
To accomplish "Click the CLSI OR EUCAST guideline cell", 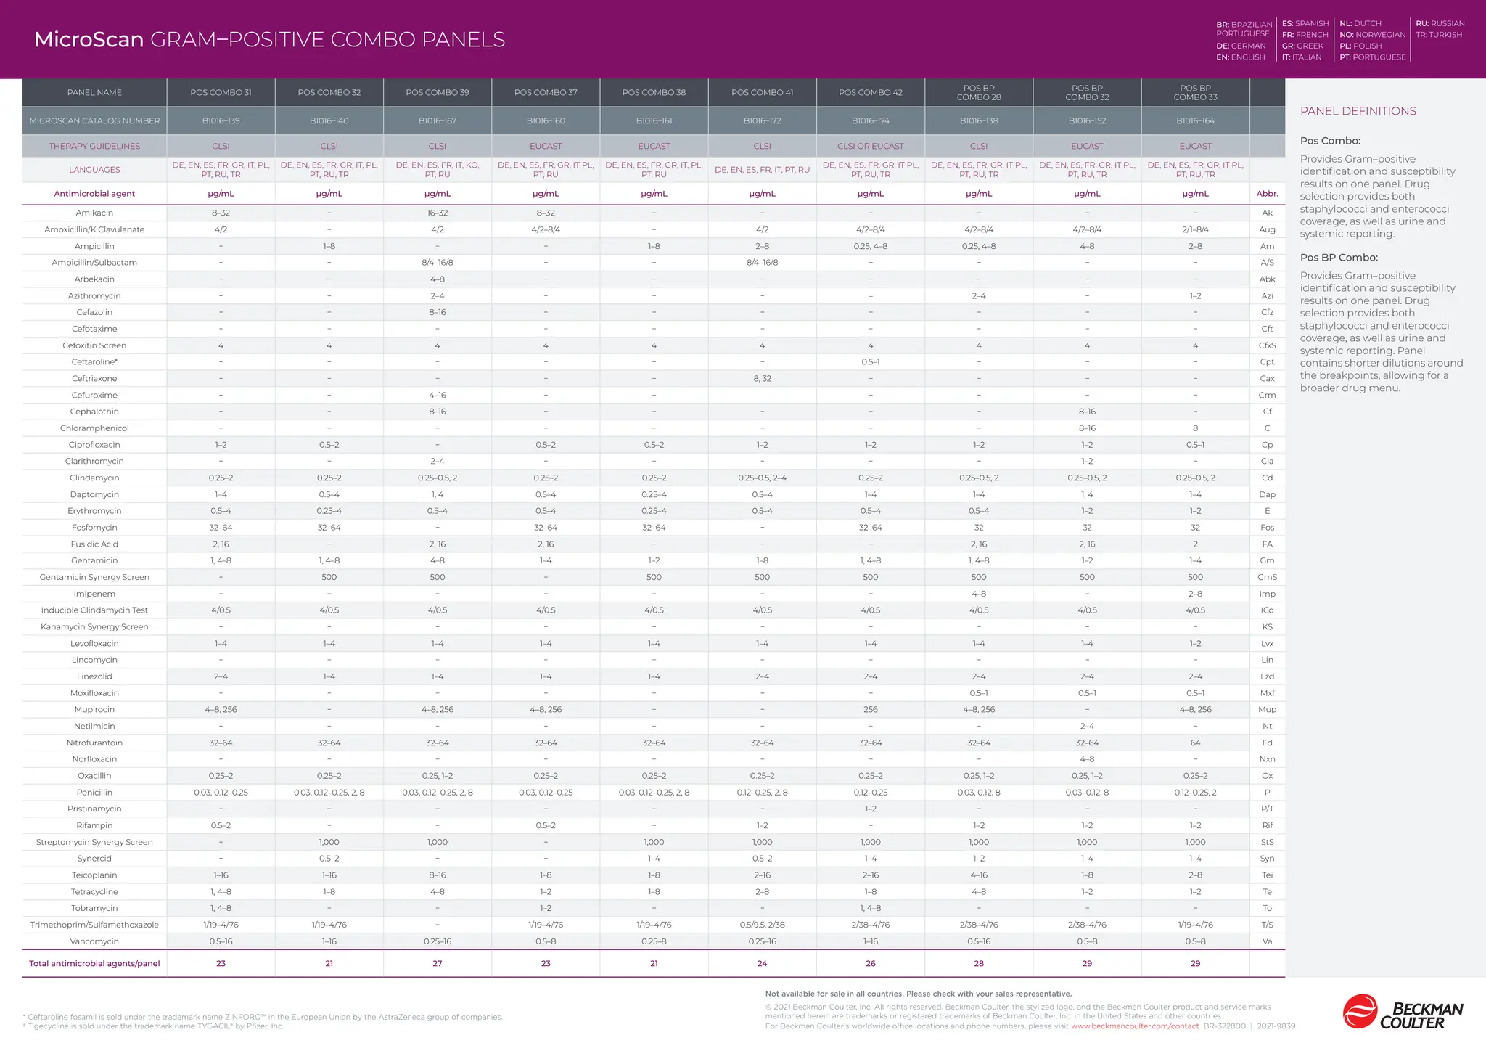I will pyautogui.click(x=870, y=146).
